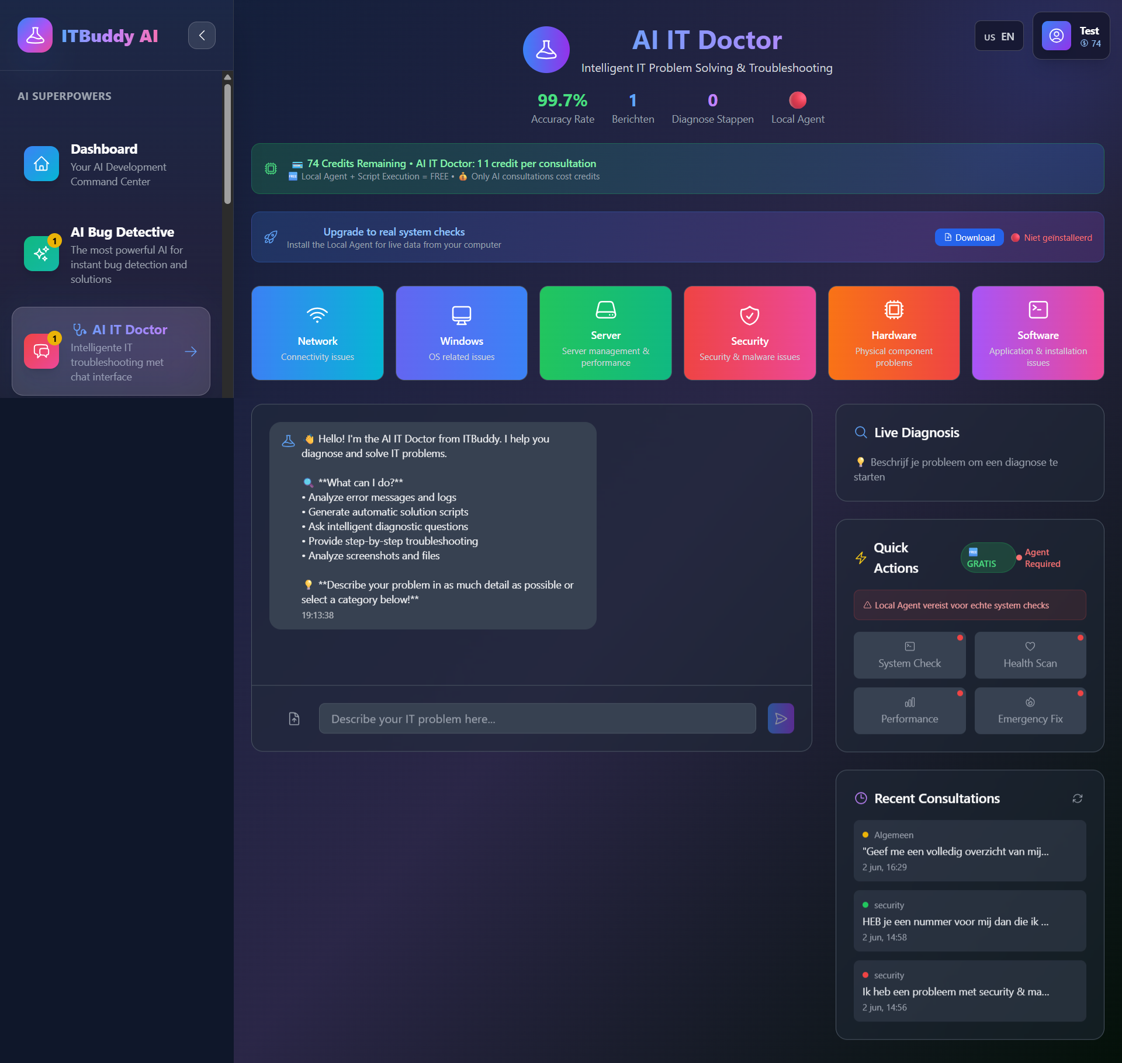Click the 74 credits counter under Test

pos(1090,43)
